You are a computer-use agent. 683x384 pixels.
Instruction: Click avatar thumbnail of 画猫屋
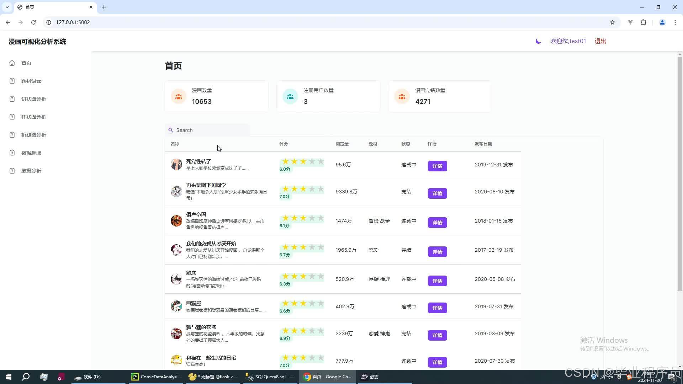pos(176,306)
